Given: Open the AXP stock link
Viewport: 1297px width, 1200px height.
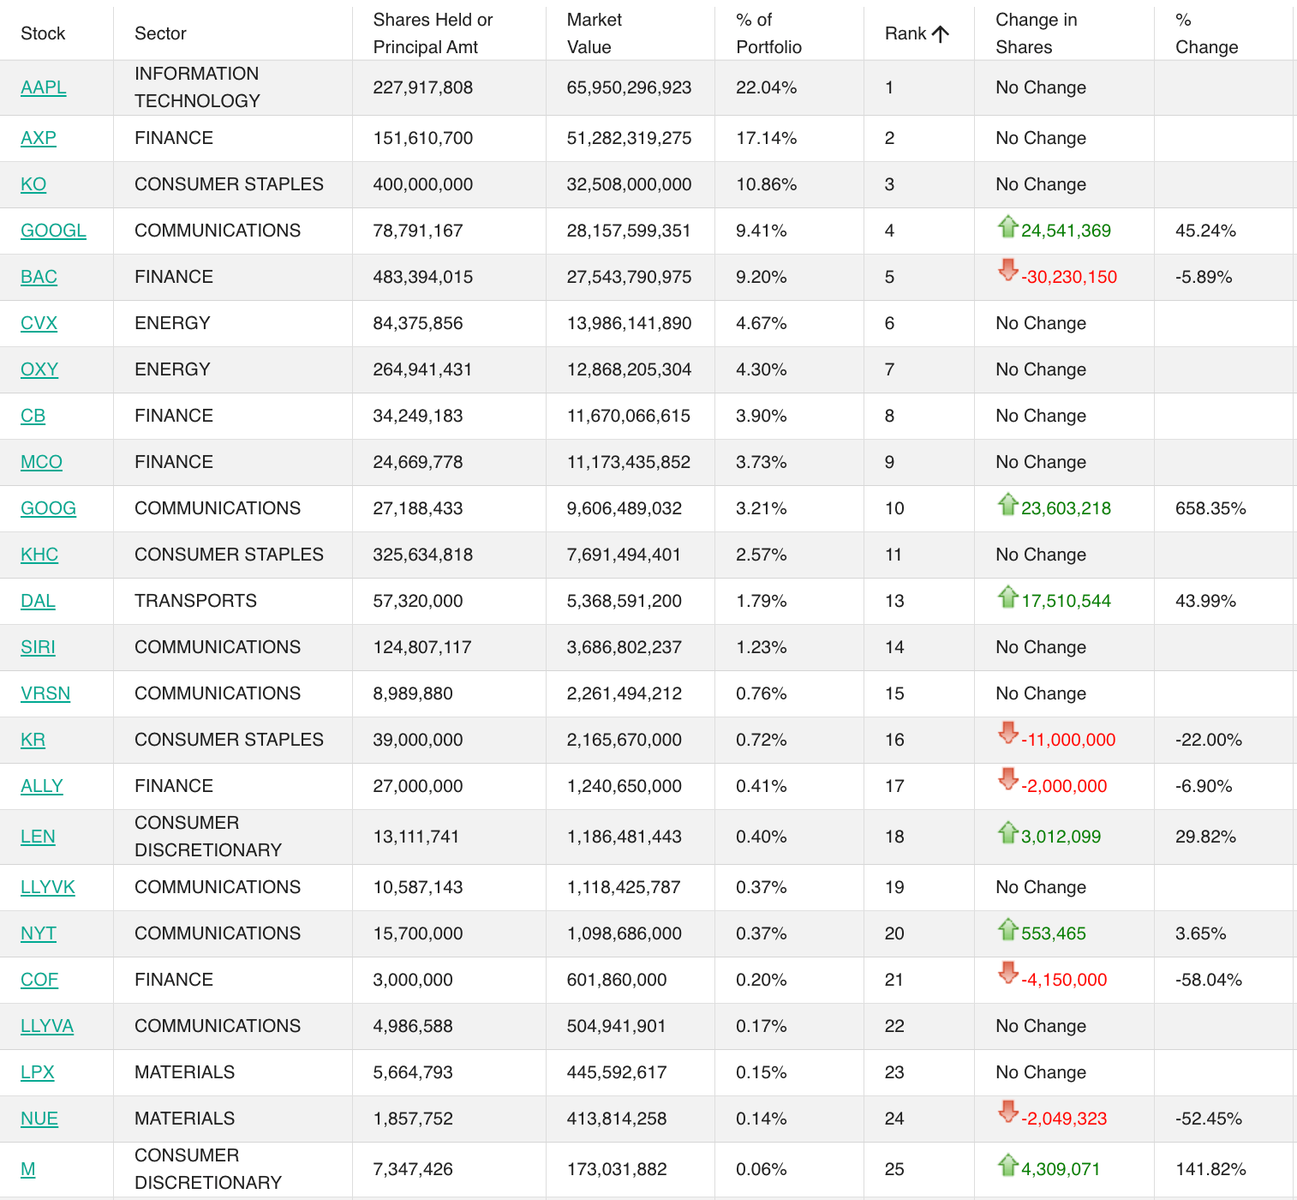Looking at the screenshot, I should (39, 138).
